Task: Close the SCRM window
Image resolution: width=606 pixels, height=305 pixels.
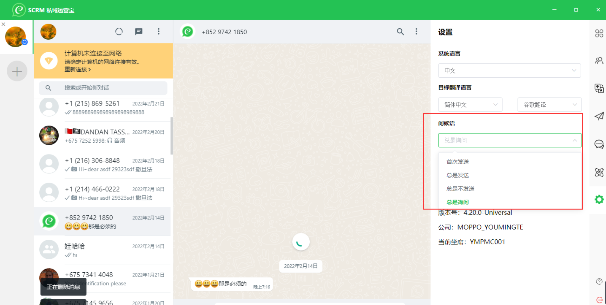Action: click(598, 10)
